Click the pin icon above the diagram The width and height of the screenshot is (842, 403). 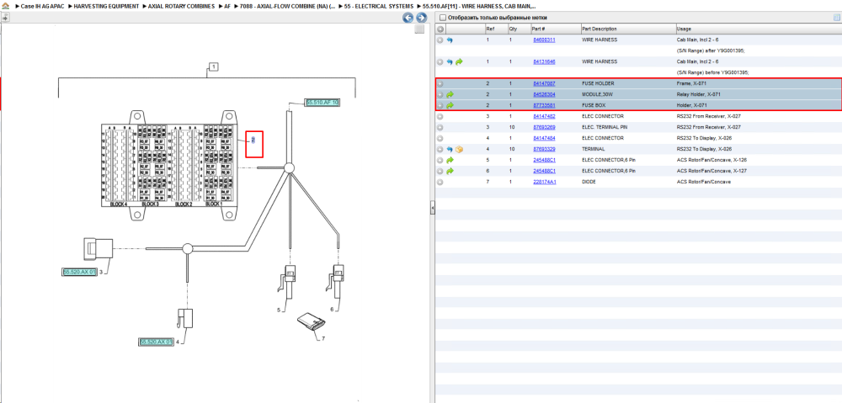5,18
